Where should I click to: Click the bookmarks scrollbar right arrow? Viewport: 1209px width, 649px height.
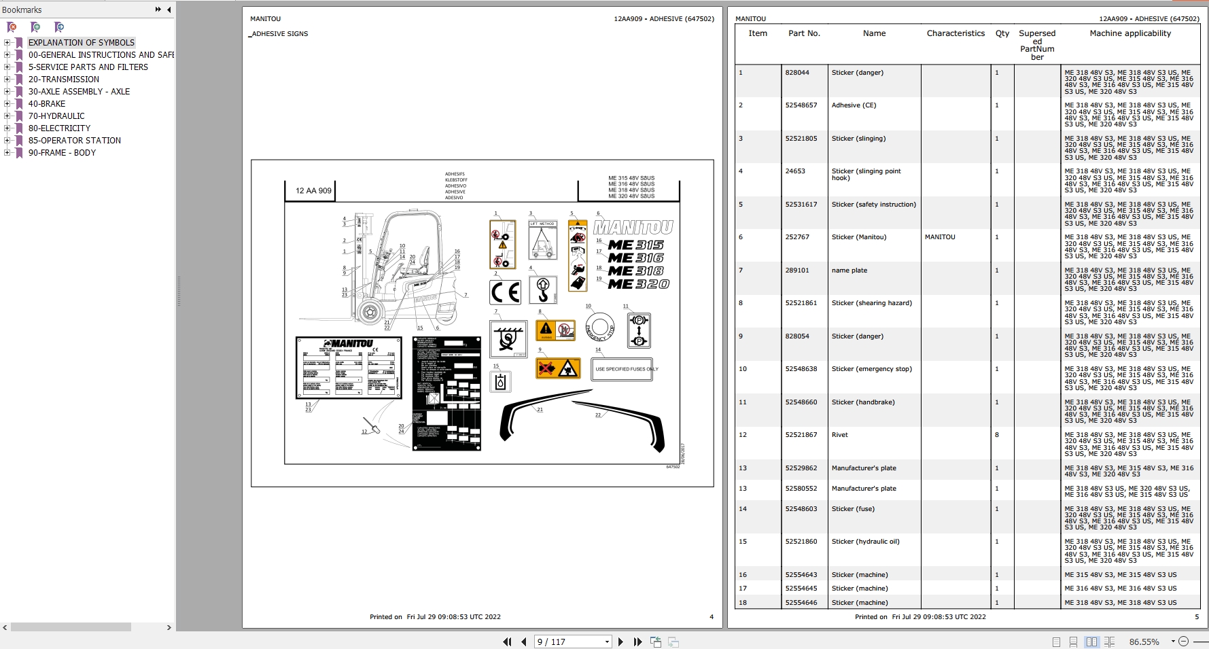[x=169, y=627]
